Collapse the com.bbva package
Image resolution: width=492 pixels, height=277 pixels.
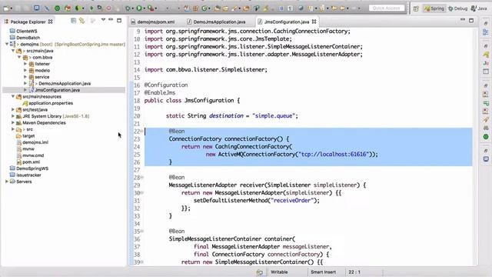click(x=19, y=57)
